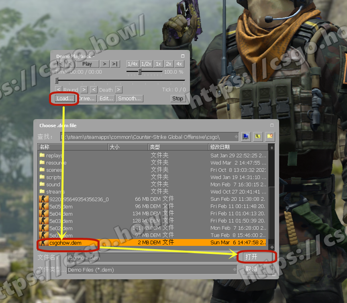The image size is (347, 303).
Task: Set playback speed to 2x
Action: [169, 64]
